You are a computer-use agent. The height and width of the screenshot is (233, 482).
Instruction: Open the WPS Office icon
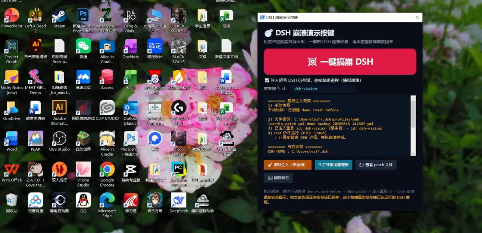coord(12,172)
